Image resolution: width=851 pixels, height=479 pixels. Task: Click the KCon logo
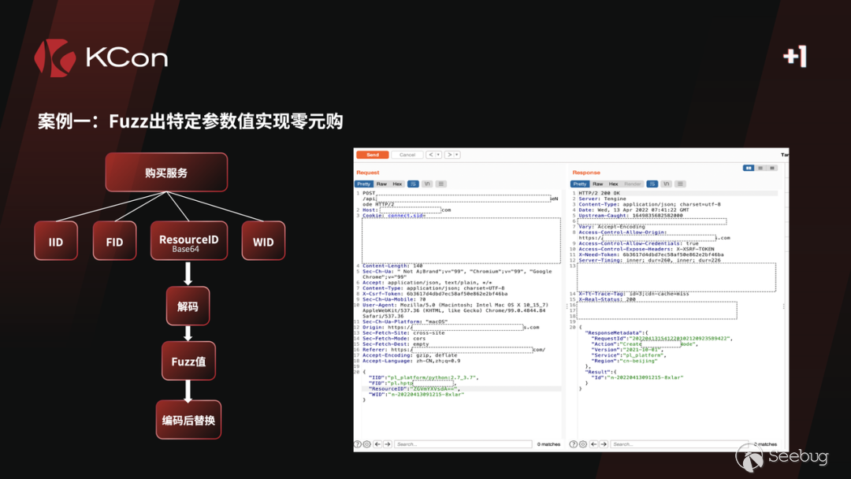click(x=101, y=58)
